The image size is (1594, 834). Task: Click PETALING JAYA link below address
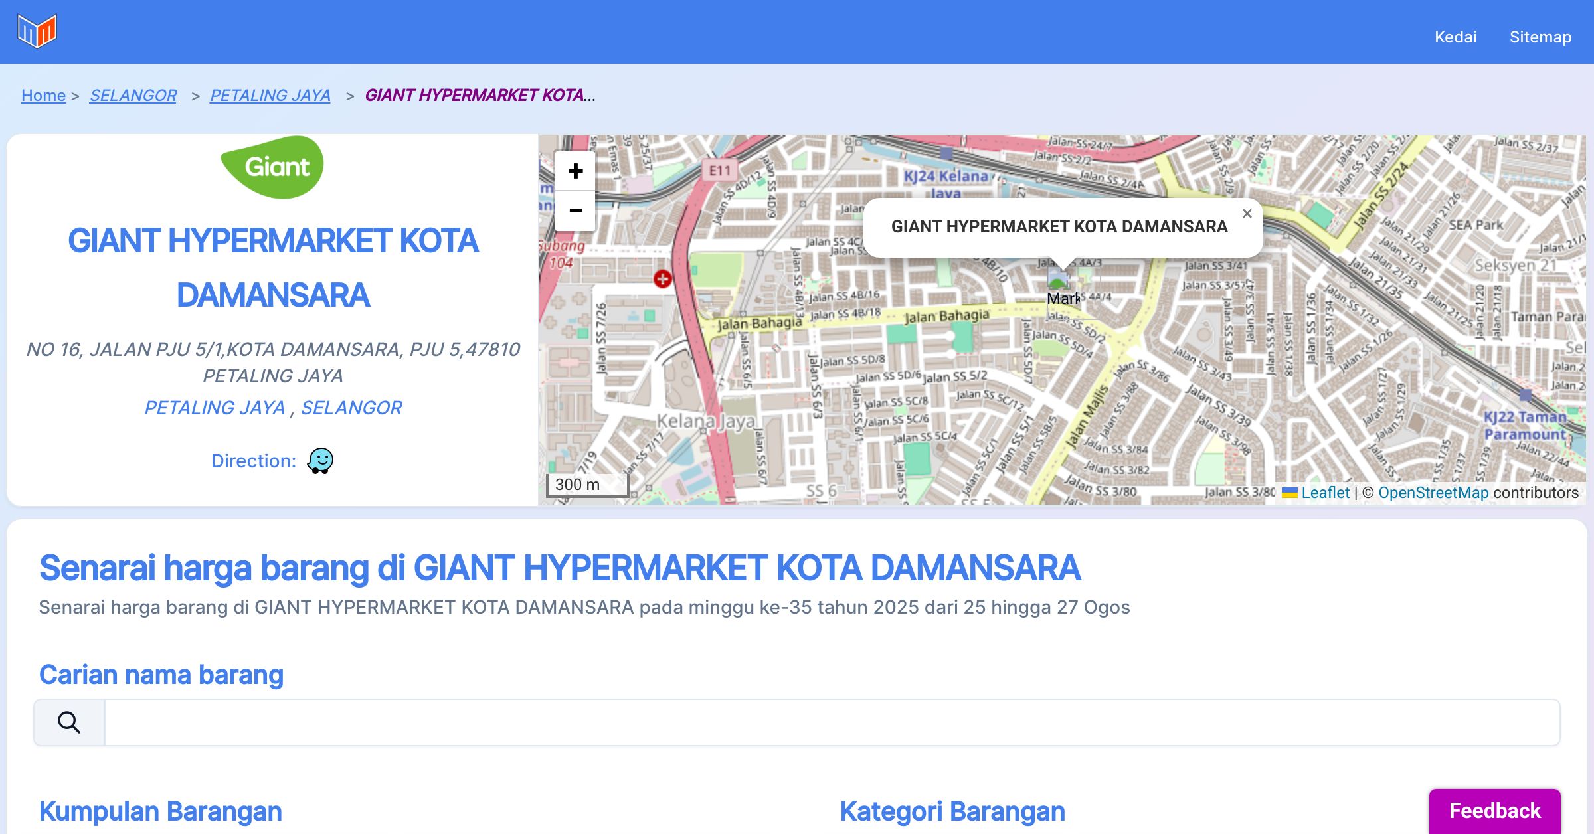215,408
